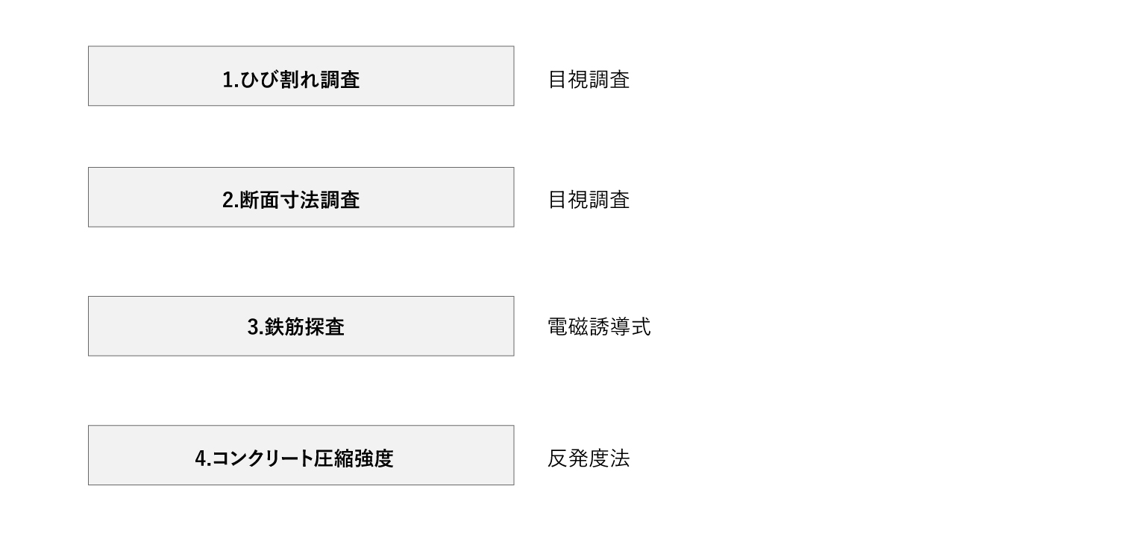Screen dimensions: 1142x536
Task: Click the 1.ひび割れ調査 box
Action: tap(301, 76)
